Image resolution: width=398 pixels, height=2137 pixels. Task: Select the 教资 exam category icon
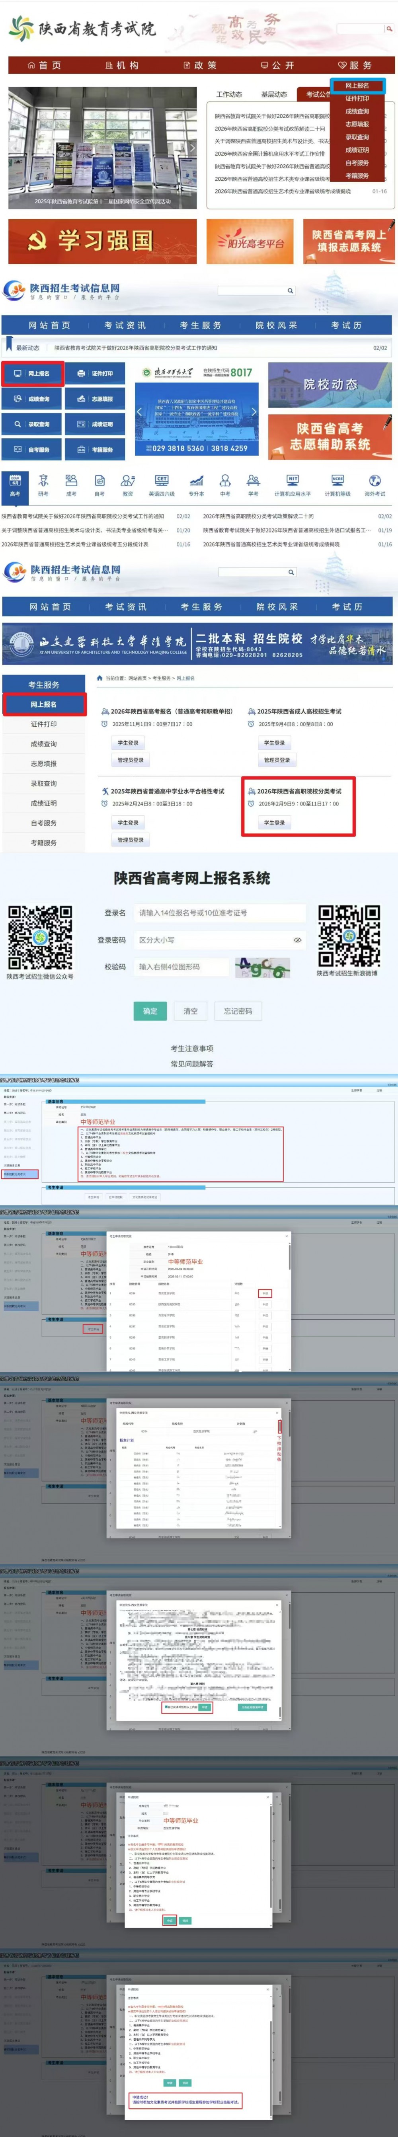[128, 486]
